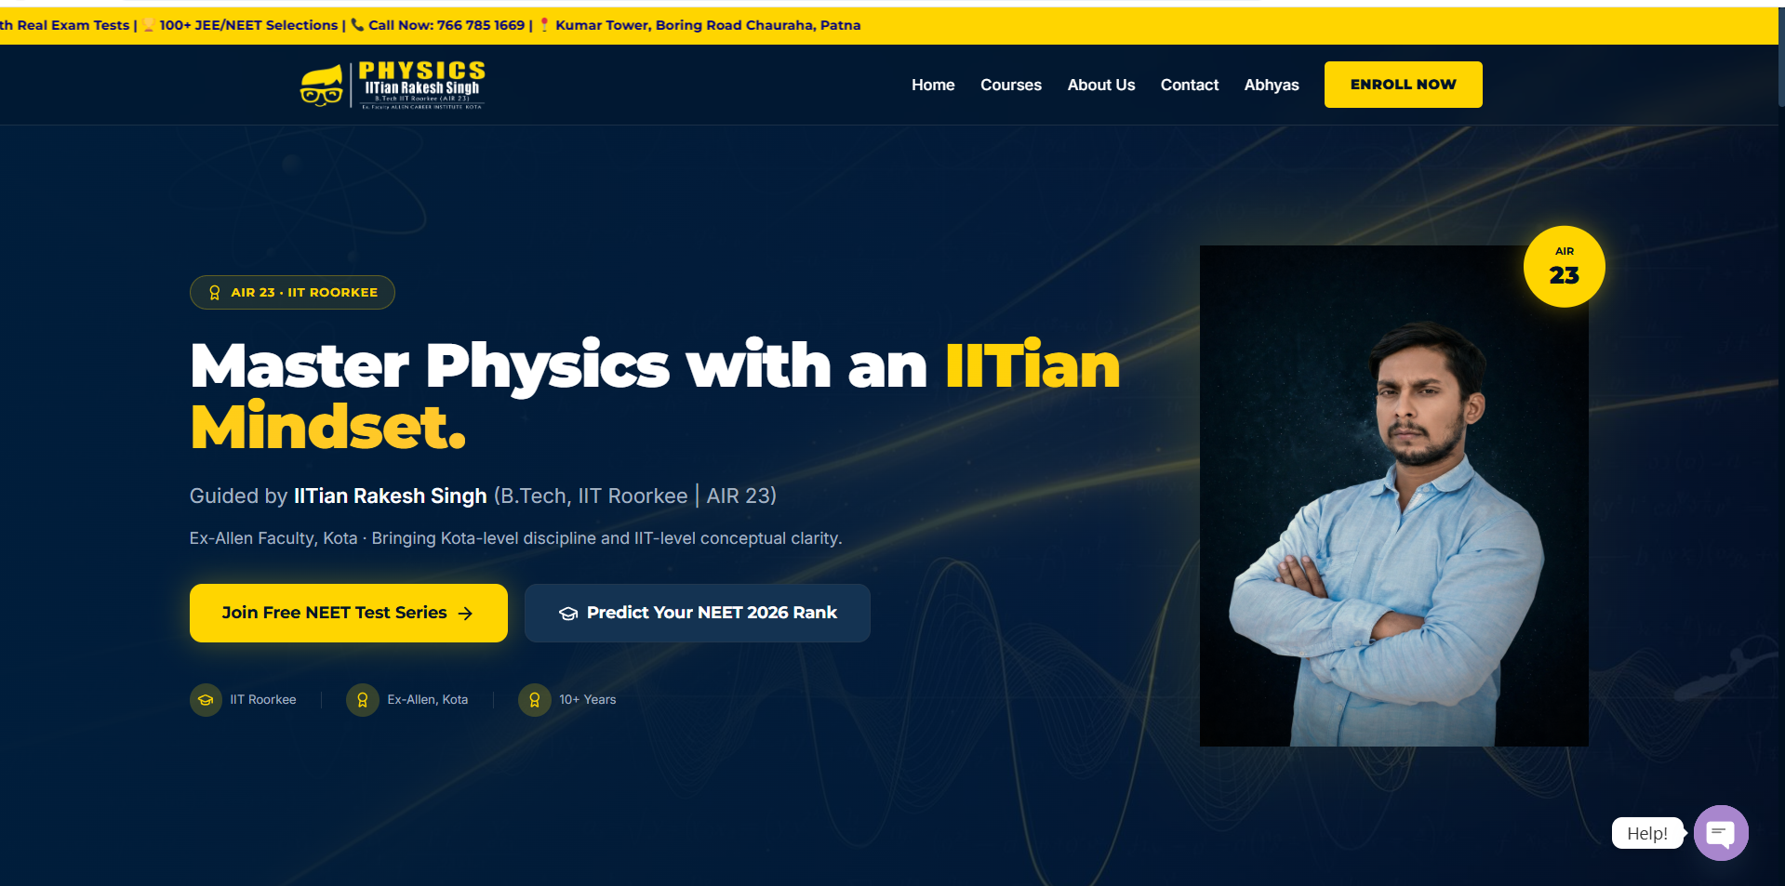Click the award ribbon icon in AIR 23 badge
This screenshot has width=1785, height=886.
pyautogui.click(x=215, y=293)
